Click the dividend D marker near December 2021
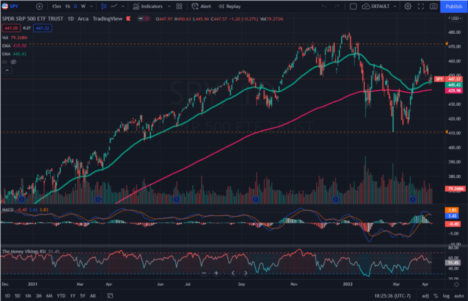 [335, 199]
